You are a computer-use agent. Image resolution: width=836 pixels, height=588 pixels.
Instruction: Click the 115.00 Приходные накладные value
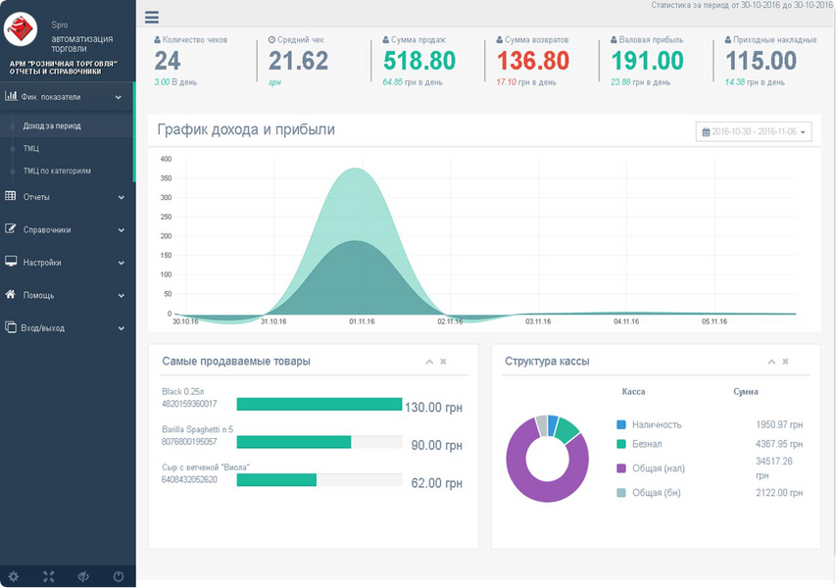point(762,60)
